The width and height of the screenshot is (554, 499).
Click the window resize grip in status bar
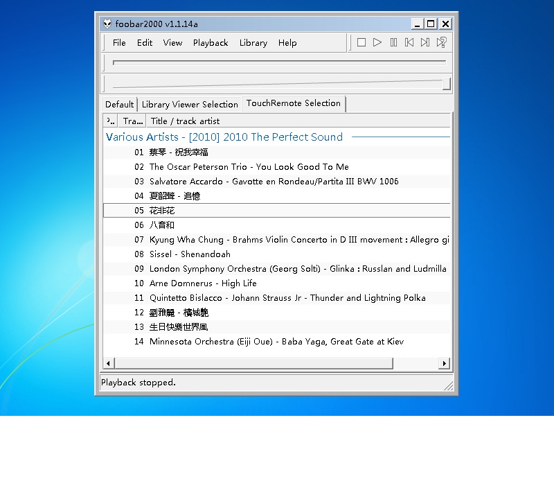click(448, 386)
